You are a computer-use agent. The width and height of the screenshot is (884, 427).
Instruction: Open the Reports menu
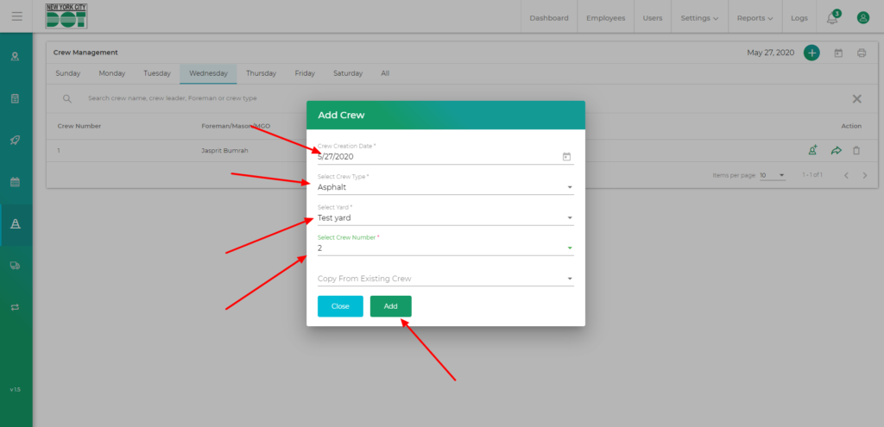[755, 18]
